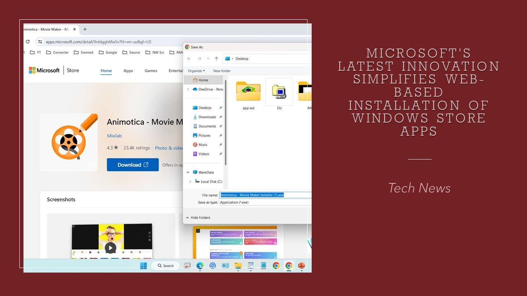The height and width of the screenshot is (296, 527).
Task: Click the Animotica app logo
Action: coord(68,141)
